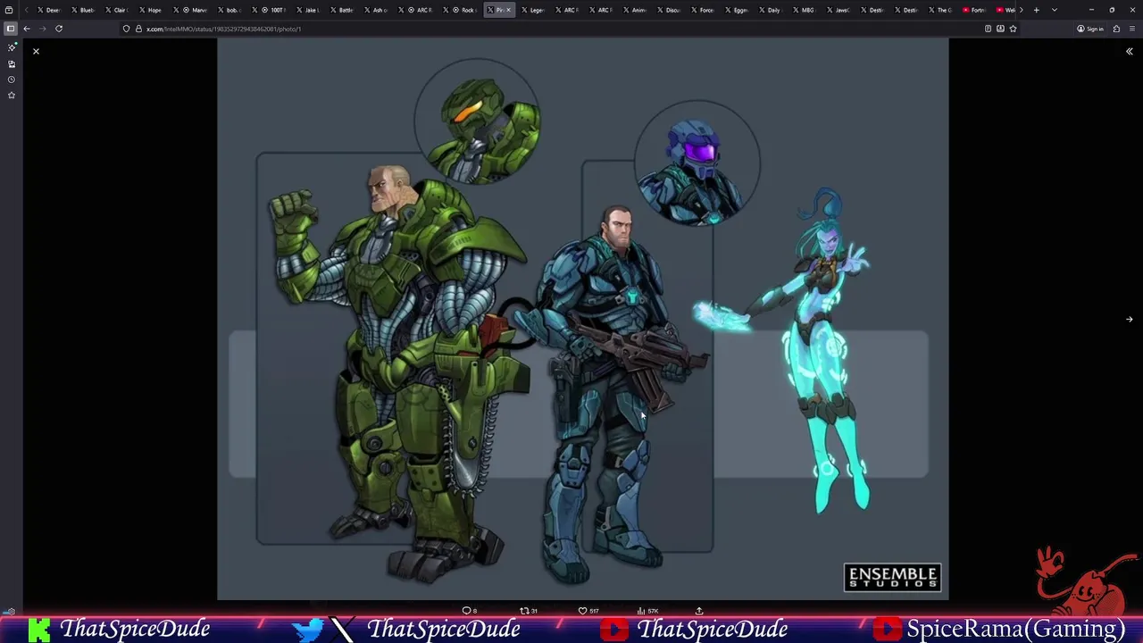Collapse the side panel with double chevron
The image size is (1143, 643).
[x=1129, y=51]
